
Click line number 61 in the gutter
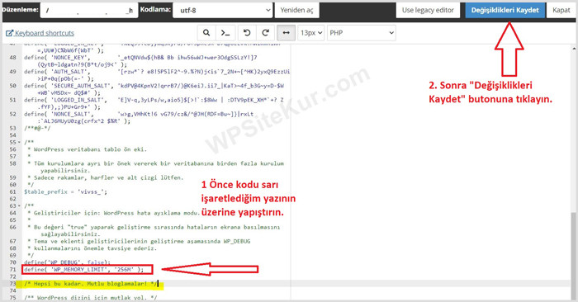click(12, 192)
